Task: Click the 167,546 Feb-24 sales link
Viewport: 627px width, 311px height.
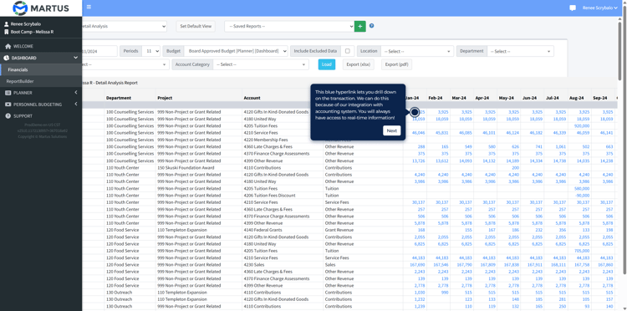Action: [441, 265]
